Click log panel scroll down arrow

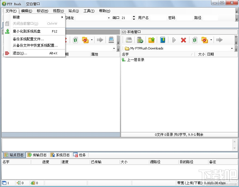point(234,148)
